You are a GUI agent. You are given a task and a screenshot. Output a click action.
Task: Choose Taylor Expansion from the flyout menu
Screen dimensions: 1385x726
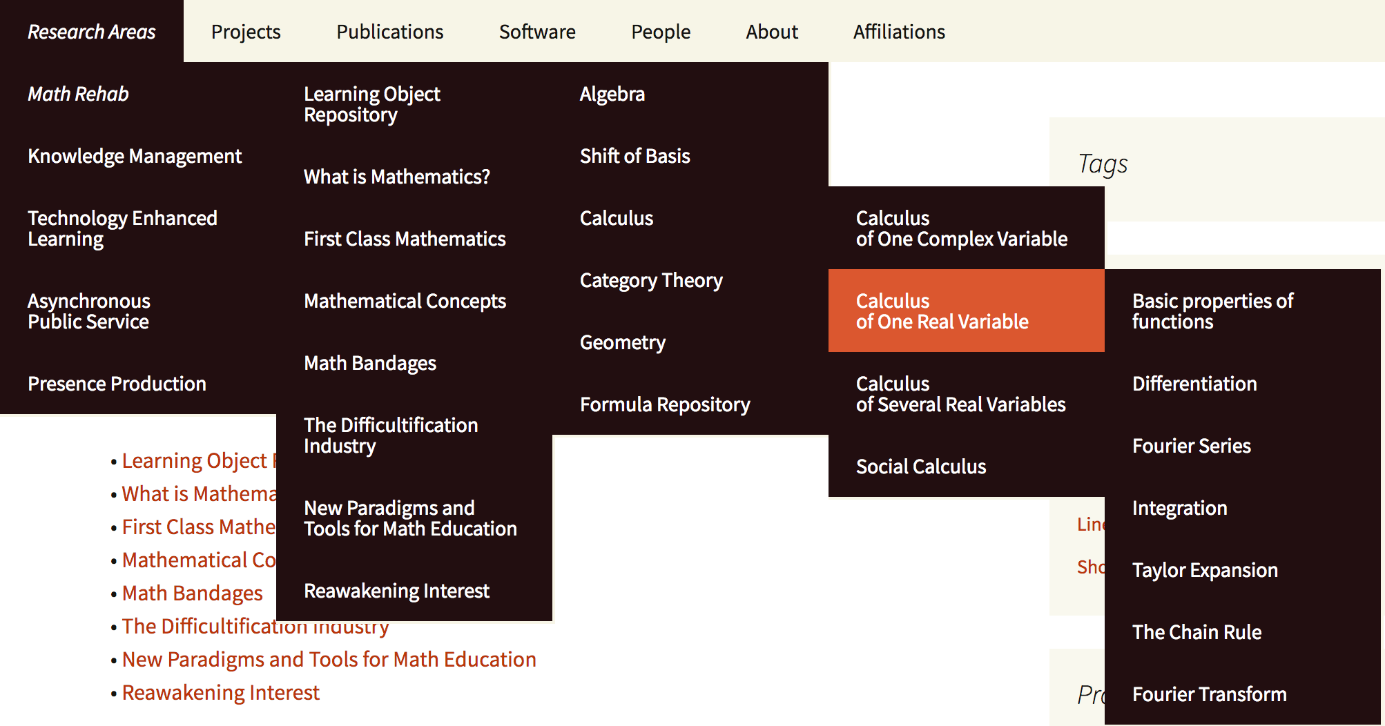tap(1205, 570)
